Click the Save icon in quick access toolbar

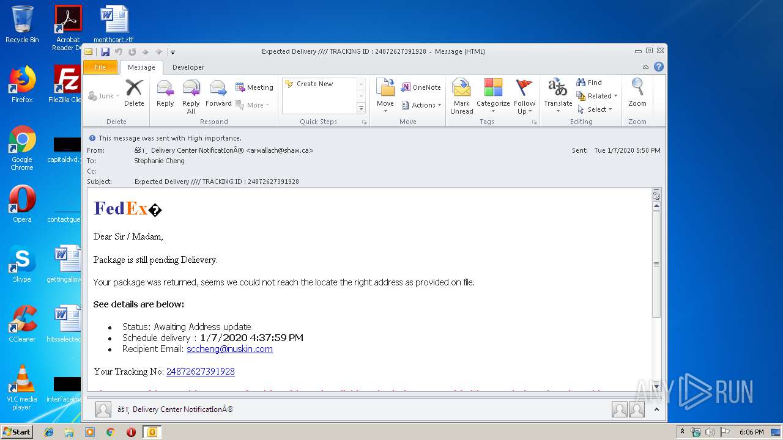tap(105, 52)
